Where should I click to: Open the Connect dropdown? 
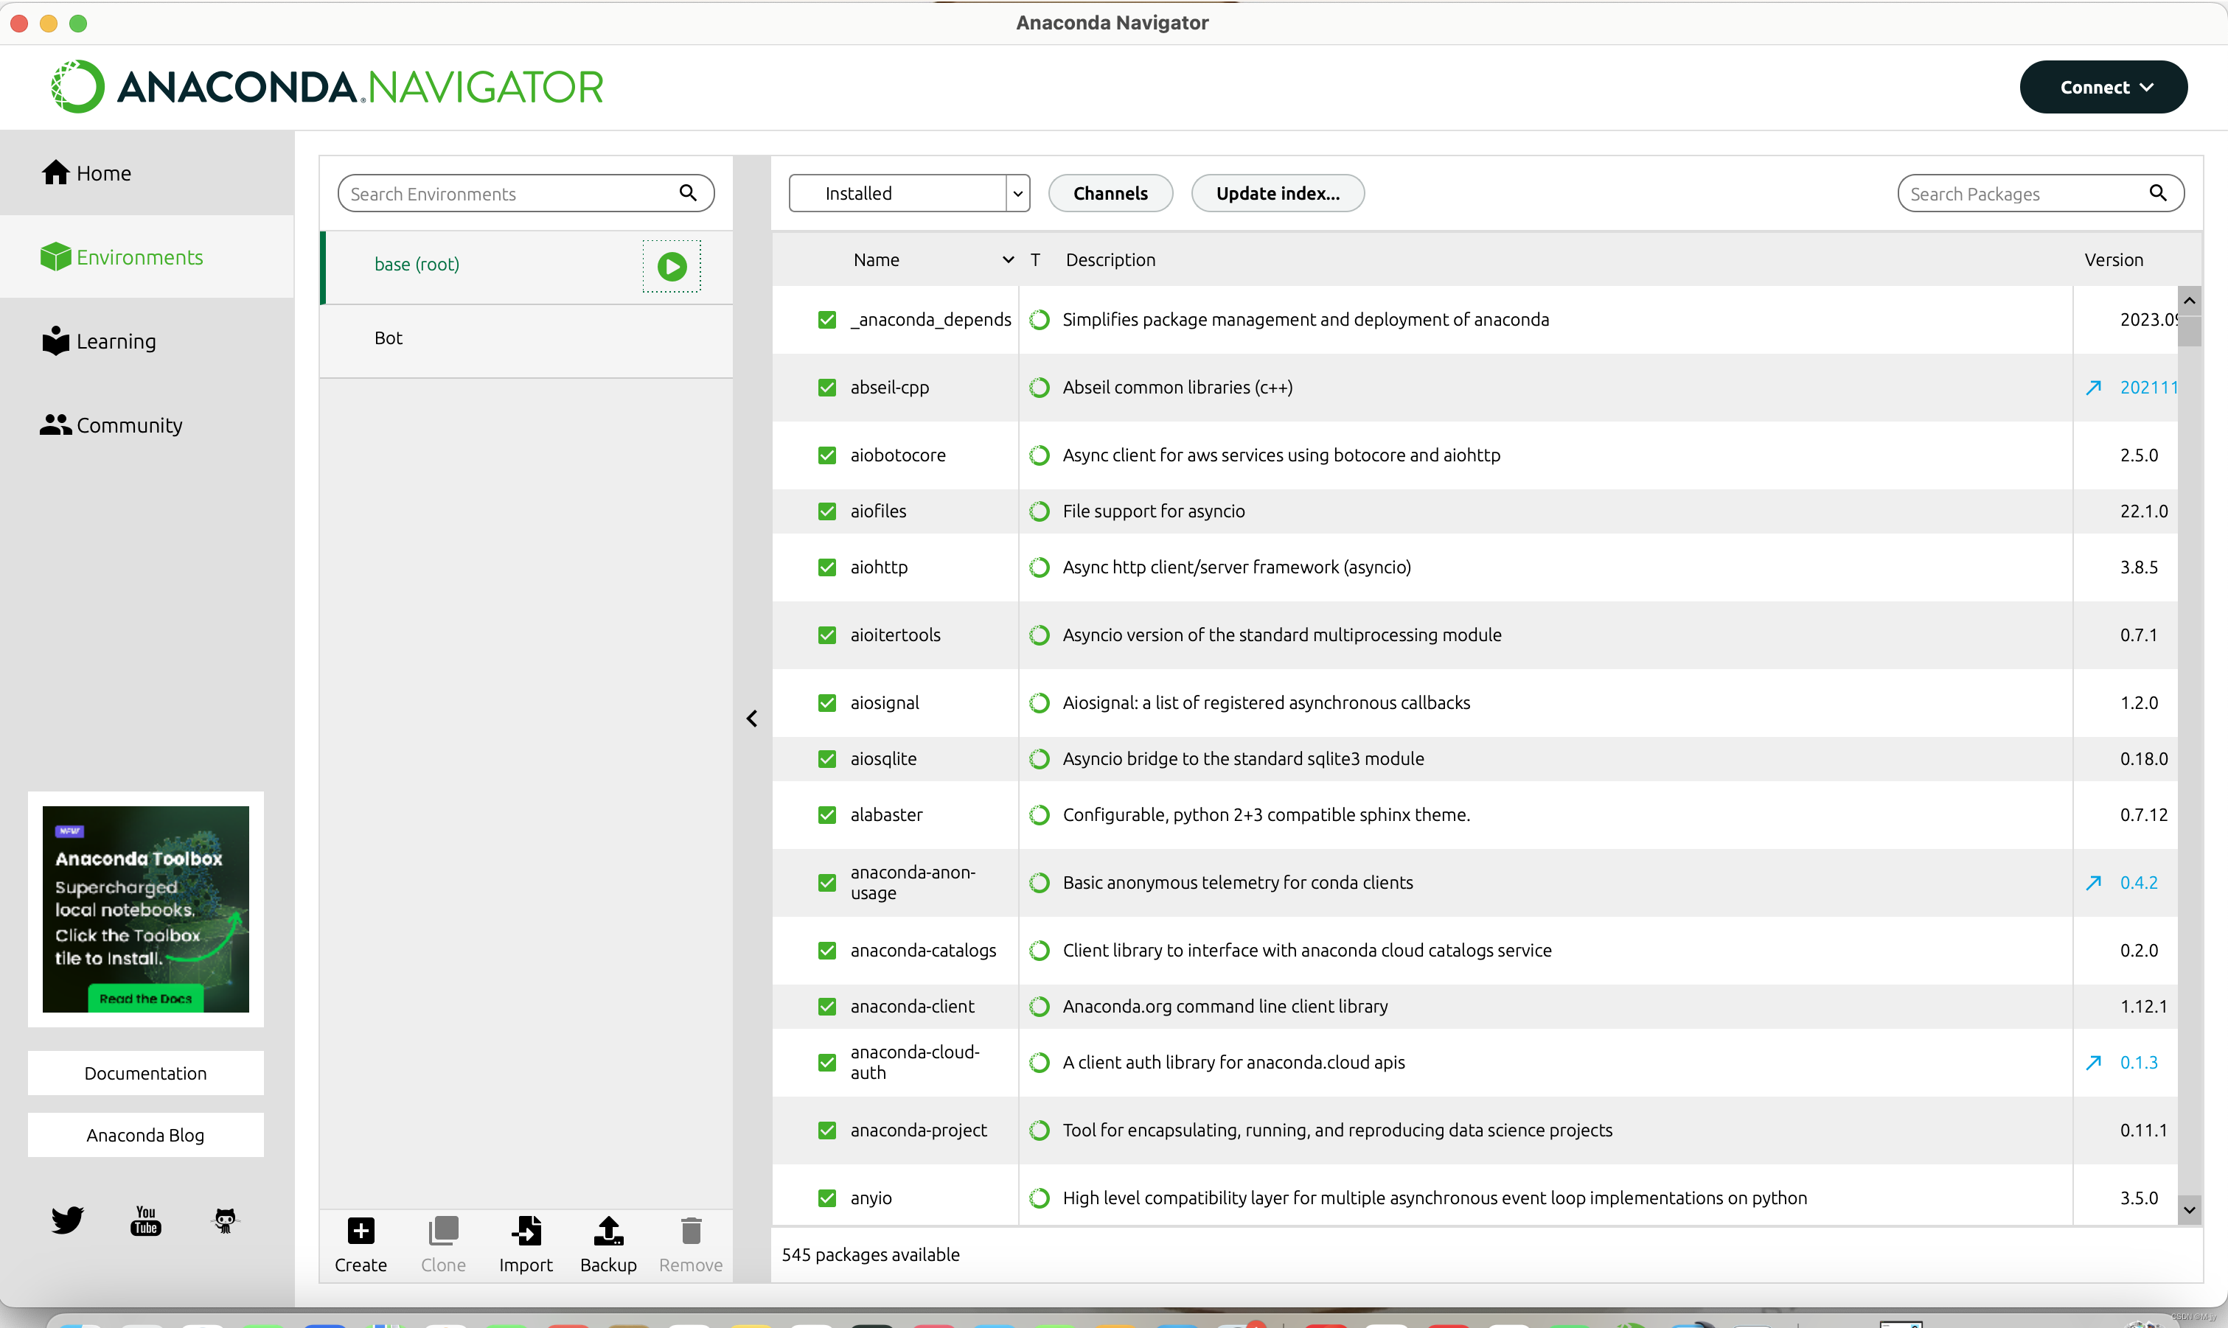point(2103,87)
